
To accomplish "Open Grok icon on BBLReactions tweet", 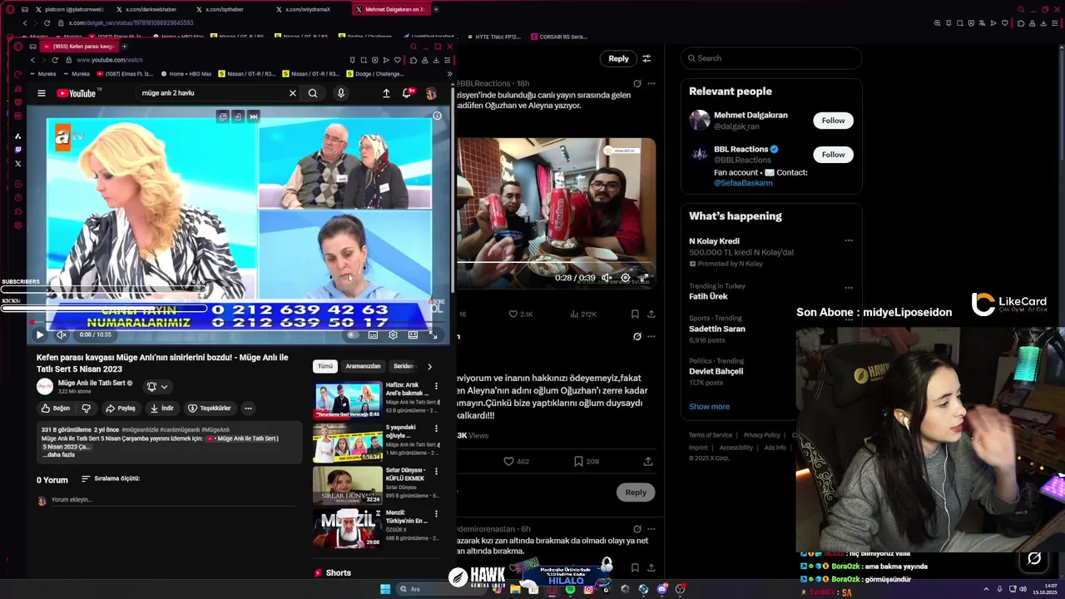I will [x=637, y=83].
